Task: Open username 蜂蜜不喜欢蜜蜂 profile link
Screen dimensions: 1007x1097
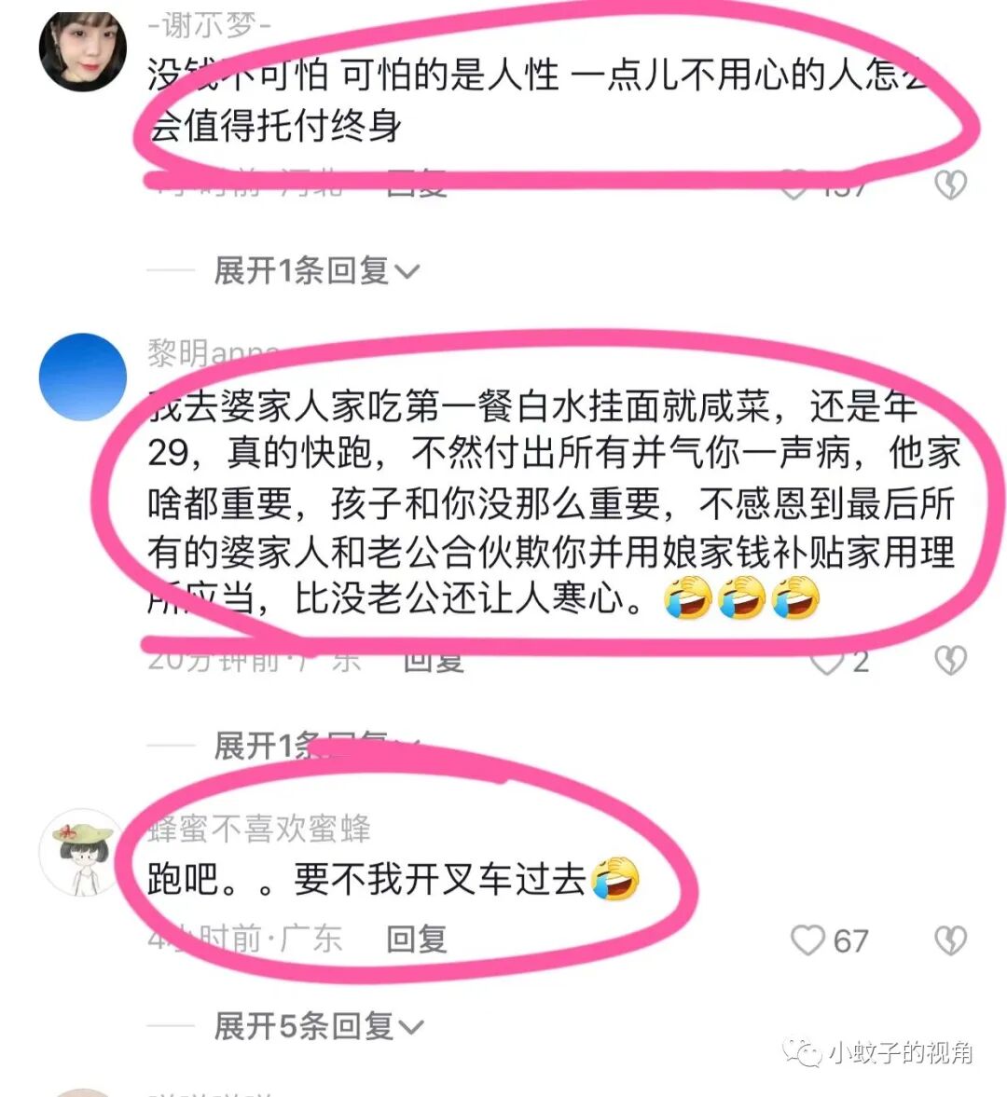Action: pyautogui.click(x=259, y=829)
